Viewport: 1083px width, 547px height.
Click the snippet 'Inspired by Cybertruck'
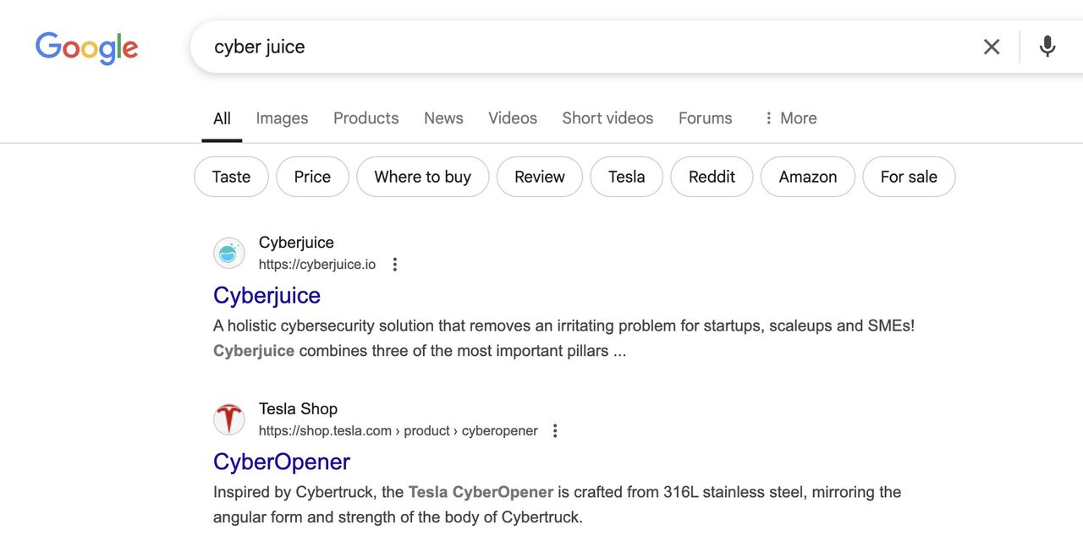tap(557, 505)
